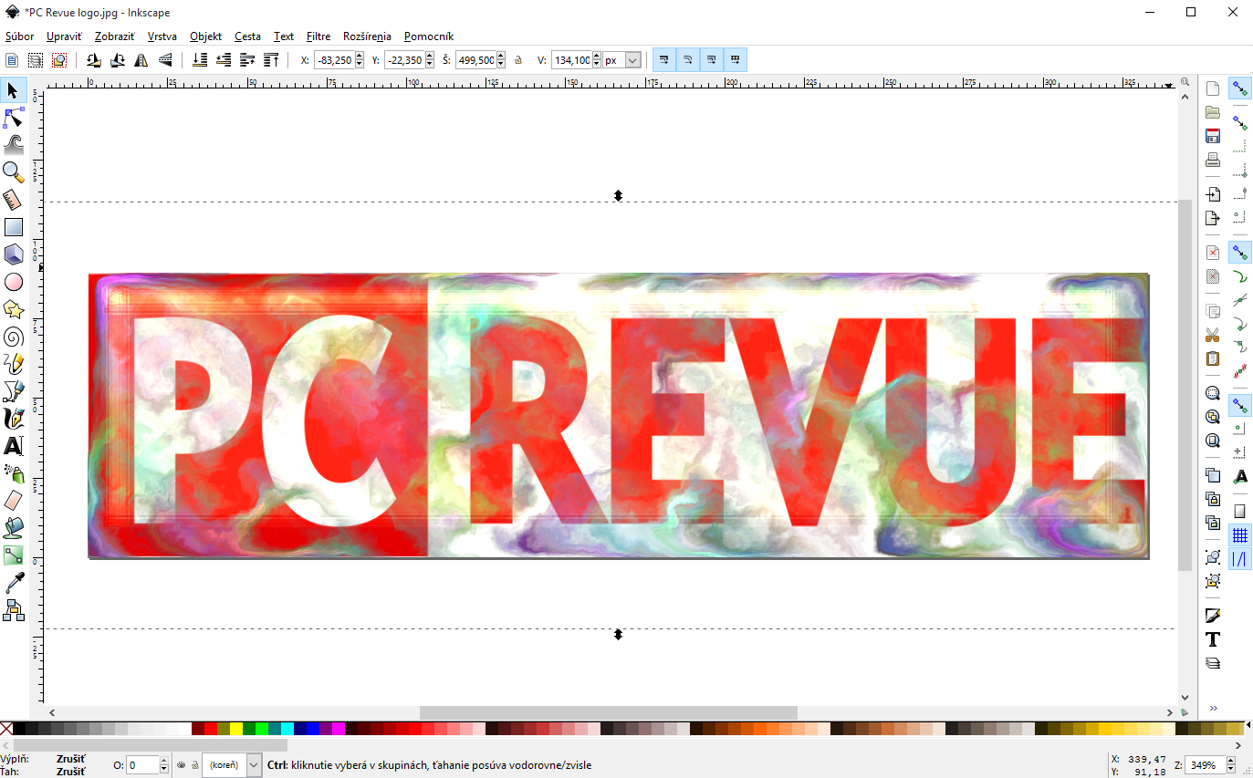Click the Save document floppy icon
This screenshot has width=1253, height=778.
1213,137
